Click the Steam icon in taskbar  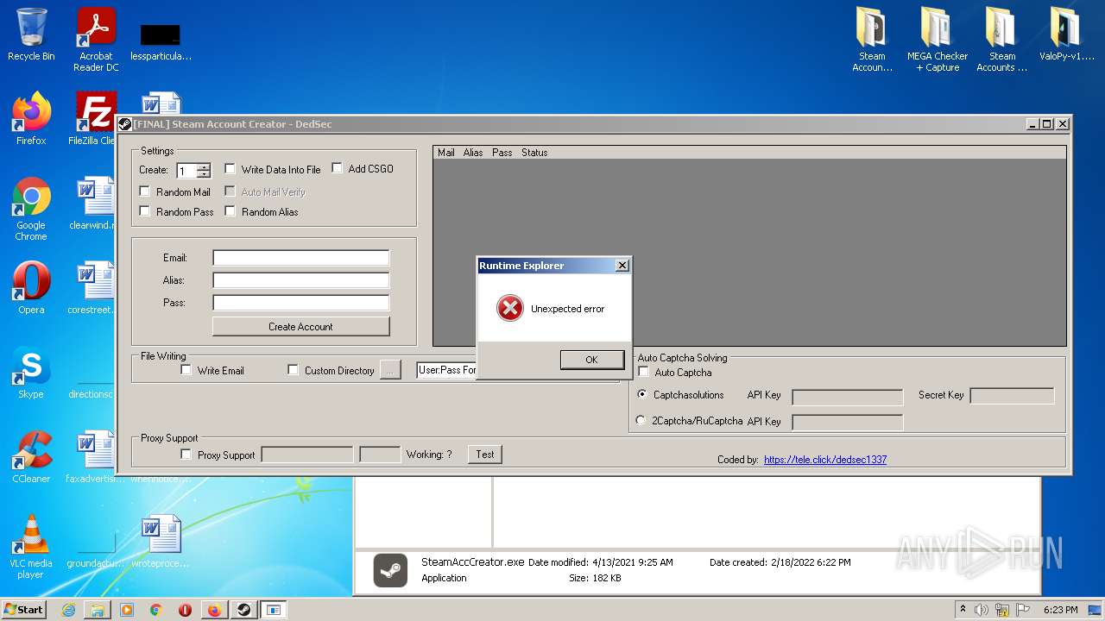243,610
